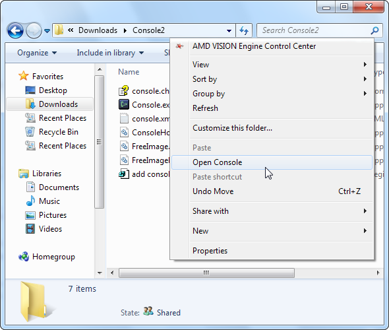Click the Videos filmstrip icon
The height and width of the screenshot is (330, 389).
[x=30, y=229]
